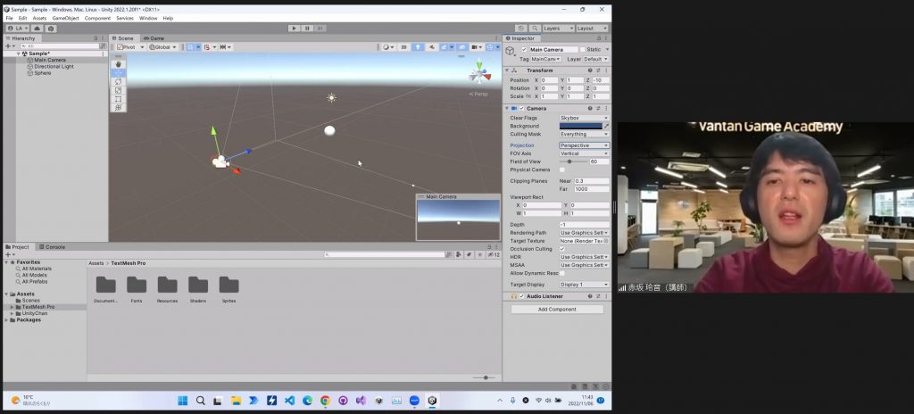This screenshot has width=914, height=414.
Task: Open Camera component more options menu
Action: pos(606,109)
